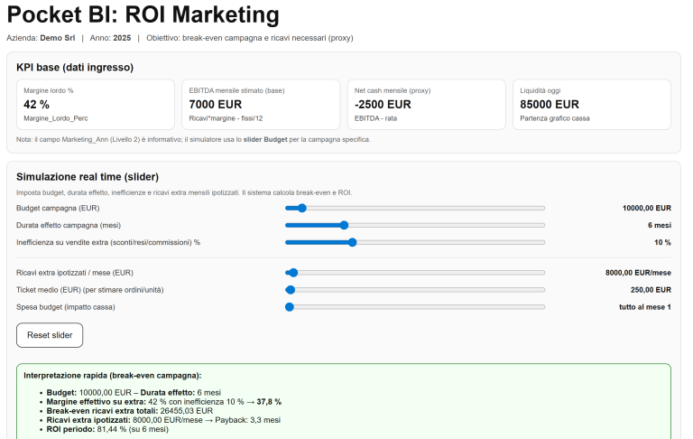Select the Margine lordo % KPI card
The height and width of the screenshot is (439, 693).
(x=96, y=104)
